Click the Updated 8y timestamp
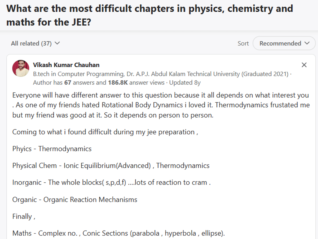Image resolution: width=318 pixels, height=239 pixels. [185, 83]
